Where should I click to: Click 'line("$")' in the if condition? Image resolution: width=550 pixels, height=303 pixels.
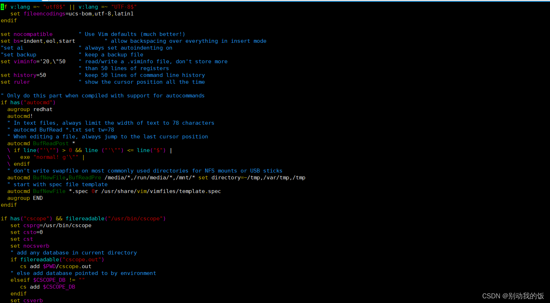(x=151, y=150)
